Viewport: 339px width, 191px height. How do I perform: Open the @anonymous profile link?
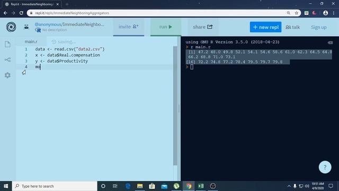tap(48, 24)
